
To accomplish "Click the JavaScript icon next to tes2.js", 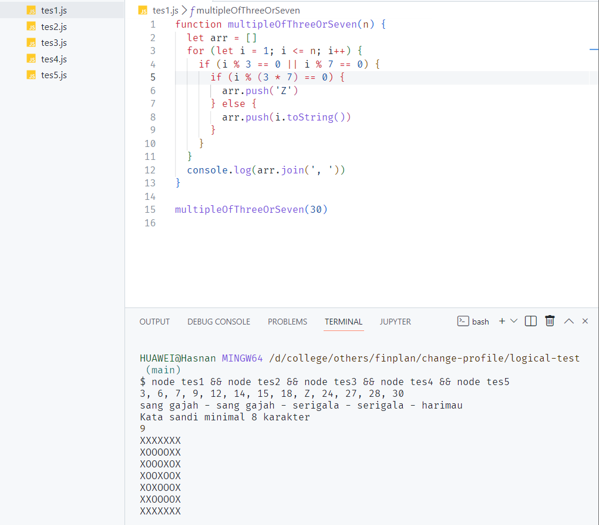I will tap(32, 26).
